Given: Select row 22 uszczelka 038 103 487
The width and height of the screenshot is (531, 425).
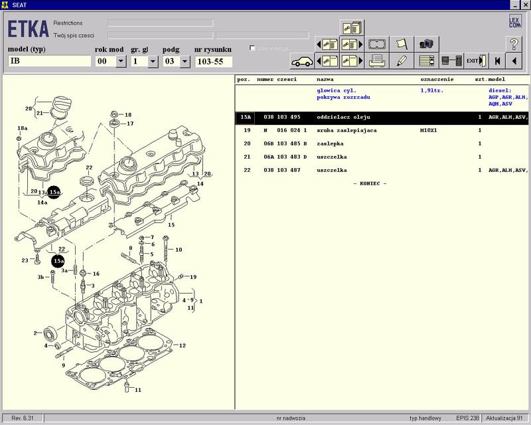Looking at the screenshot, I should click(382, 170).
